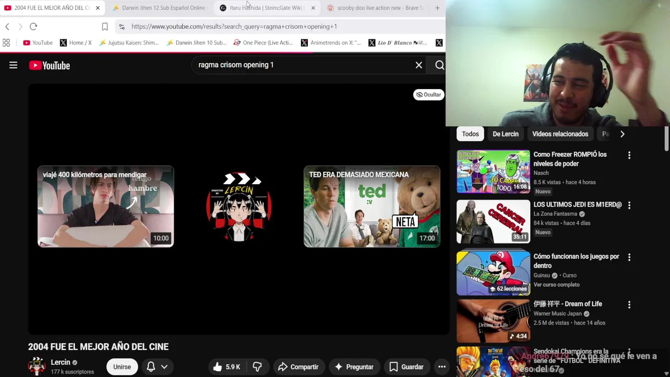Open Como Freezer ROMPIÓ niveles de poder thumbnail

tap(493, 172)
